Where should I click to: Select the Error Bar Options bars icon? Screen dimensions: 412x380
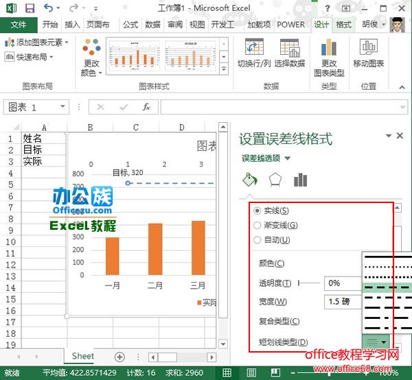[301, 180]
